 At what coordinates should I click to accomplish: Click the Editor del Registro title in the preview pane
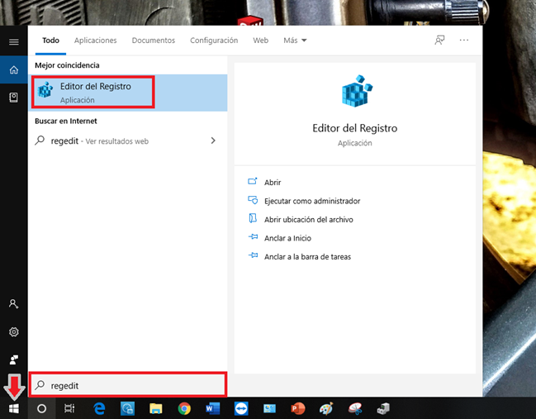point(355,128)
